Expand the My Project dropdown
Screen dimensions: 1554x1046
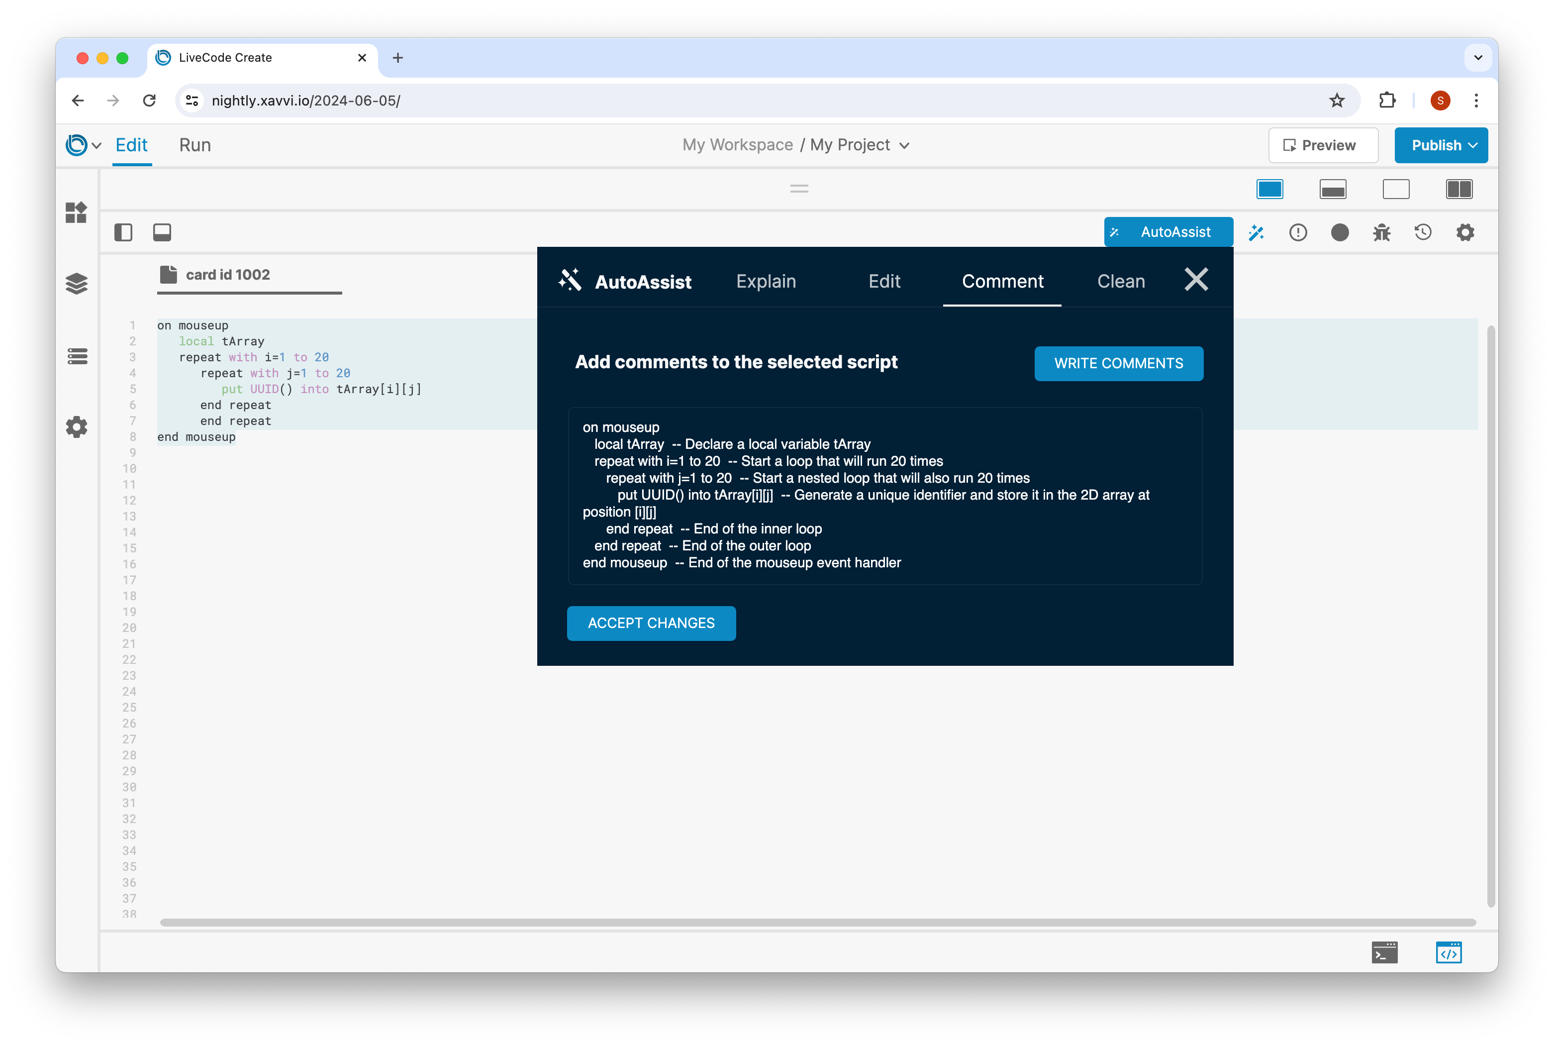point(904,145)
